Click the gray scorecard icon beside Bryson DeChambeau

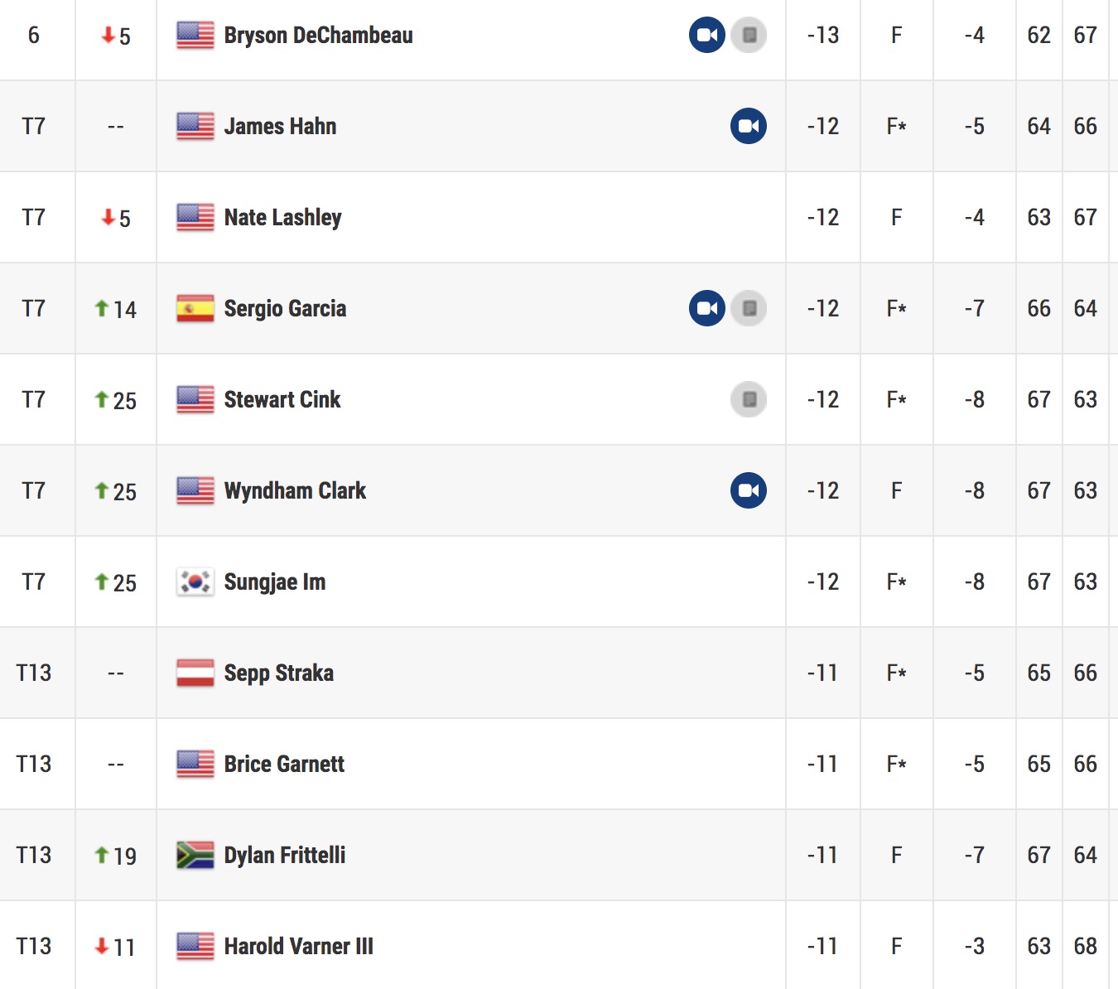point(749,35)
